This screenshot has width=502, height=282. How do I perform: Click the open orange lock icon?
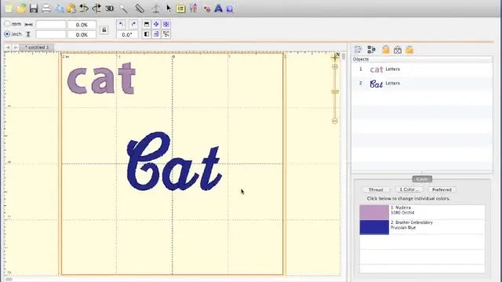[409, 49]
